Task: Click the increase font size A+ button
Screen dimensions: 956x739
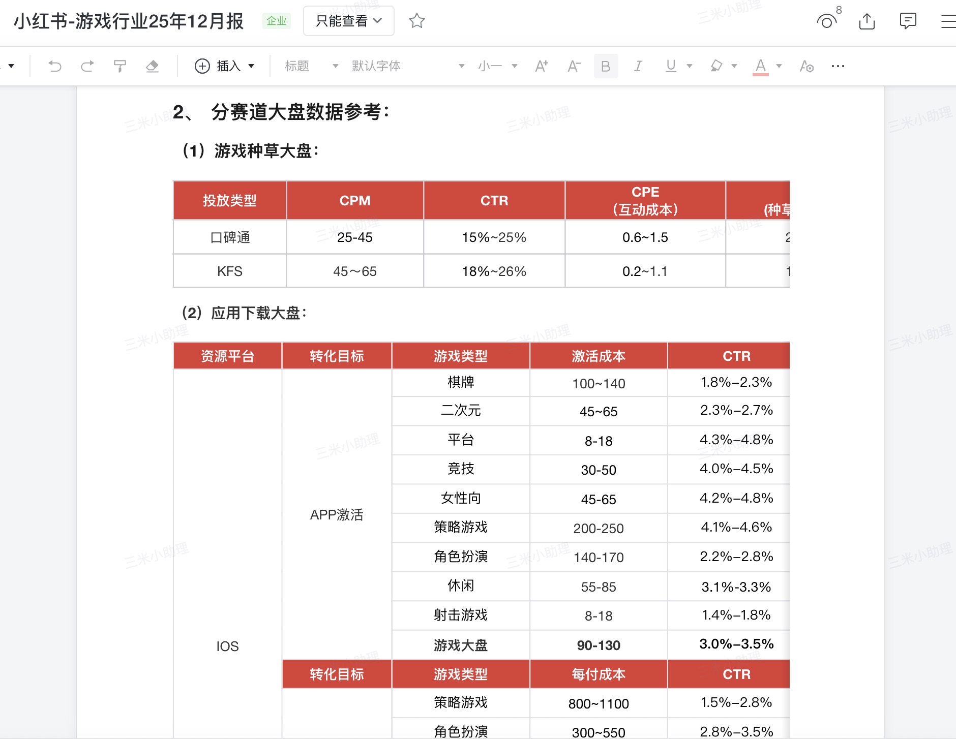Action: pyautogui.click(x=541, y=66)
